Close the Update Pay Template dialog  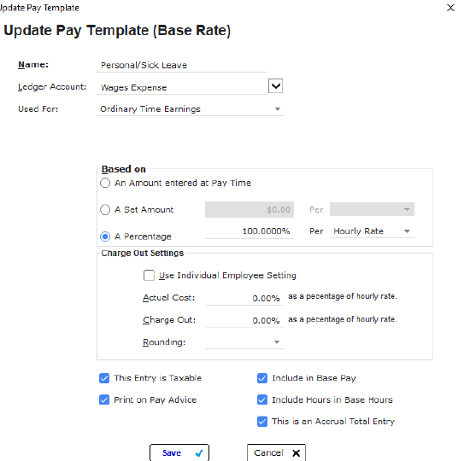pyautogui.click(x=450, y=8)
